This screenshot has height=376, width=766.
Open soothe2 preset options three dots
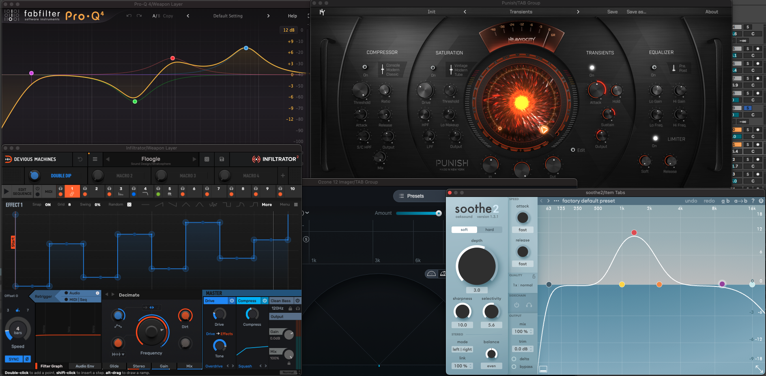(x=556, y=201)
